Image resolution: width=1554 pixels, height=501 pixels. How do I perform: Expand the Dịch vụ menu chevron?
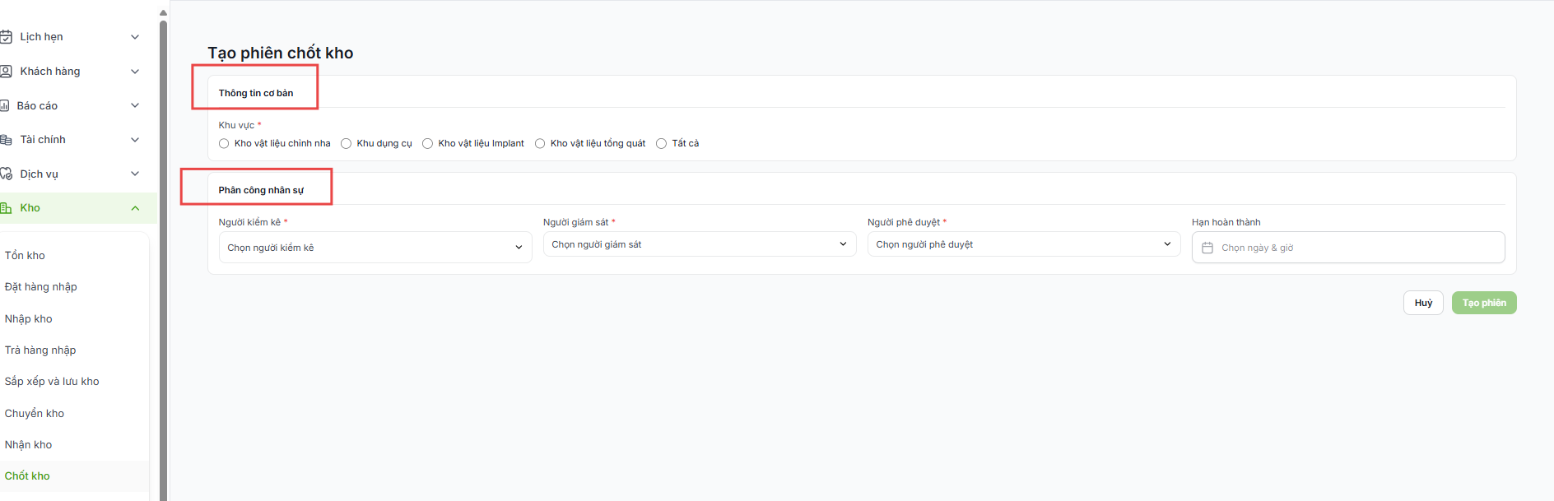click(x=135, y=174)
